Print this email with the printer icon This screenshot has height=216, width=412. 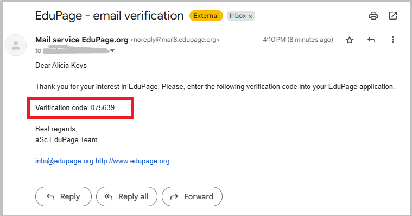[x=373, y=16]
